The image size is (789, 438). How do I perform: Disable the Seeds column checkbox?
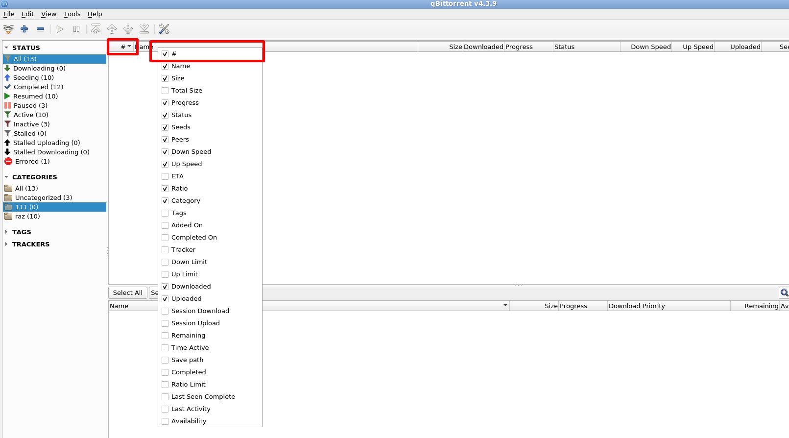coord(165,127)
